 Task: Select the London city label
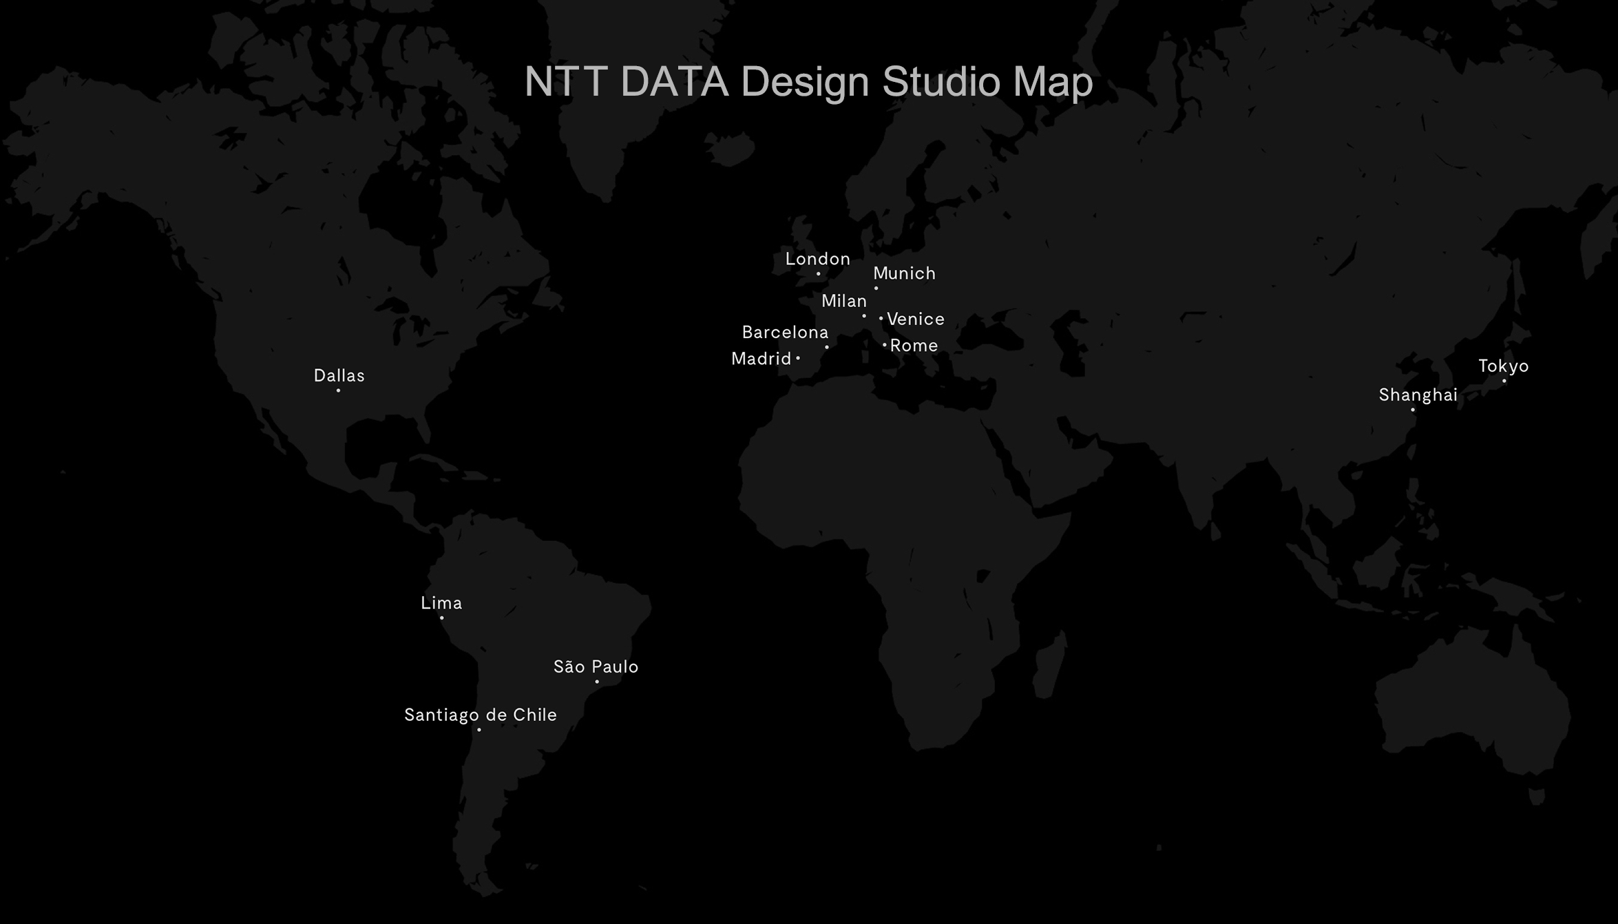818,259
